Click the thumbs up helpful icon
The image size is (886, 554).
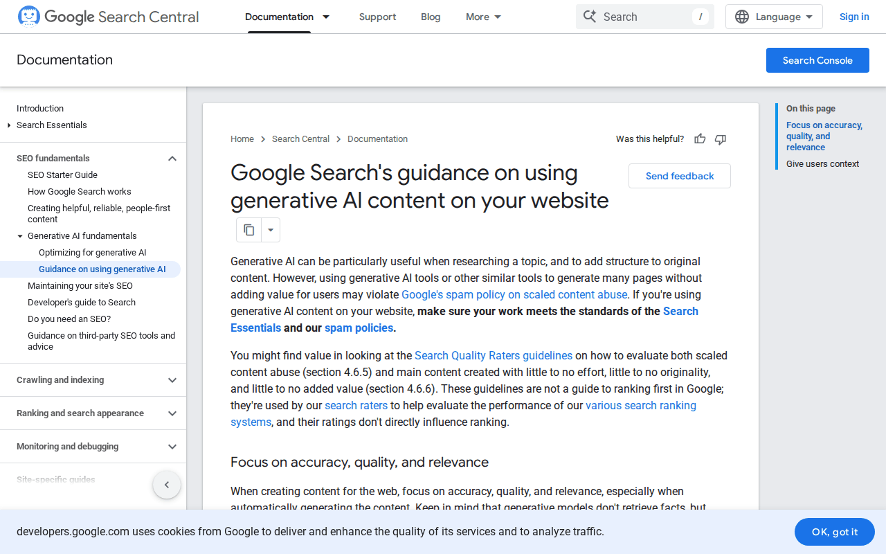tap(700, 139)
